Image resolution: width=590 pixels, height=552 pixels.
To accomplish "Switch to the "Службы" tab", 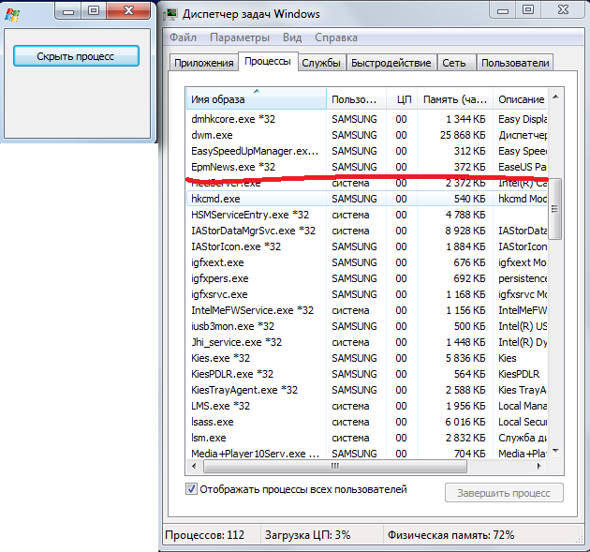I will point(321,63).
